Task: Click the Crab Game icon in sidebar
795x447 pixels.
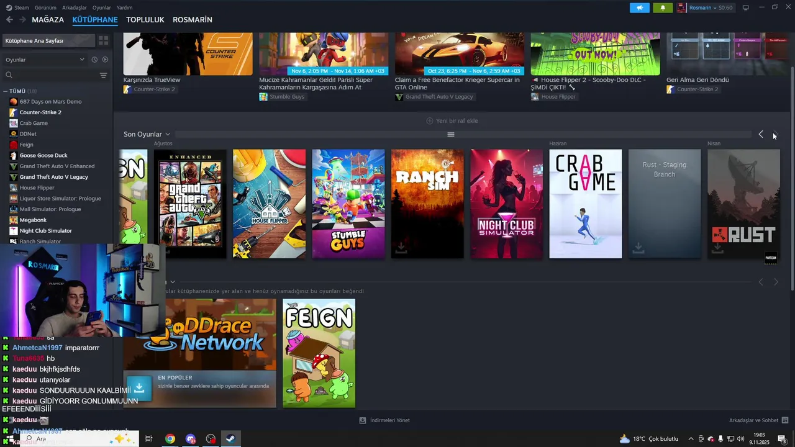Action: [14, 123]
